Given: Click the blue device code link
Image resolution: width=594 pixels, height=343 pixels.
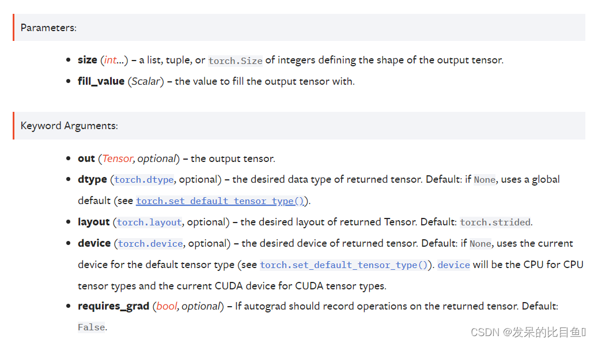Looking at the screenshot, I should pyautogui.click(x=454, y=265).
